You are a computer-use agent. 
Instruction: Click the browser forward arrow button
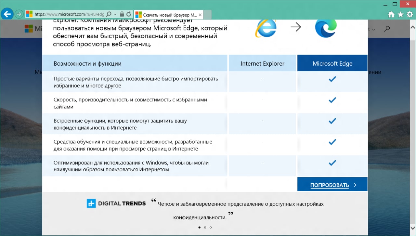pyautogui.click(x=19, y=14)
